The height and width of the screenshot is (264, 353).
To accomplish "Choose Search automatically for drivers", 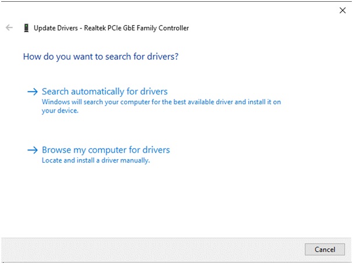I will (x=105, y=91).
